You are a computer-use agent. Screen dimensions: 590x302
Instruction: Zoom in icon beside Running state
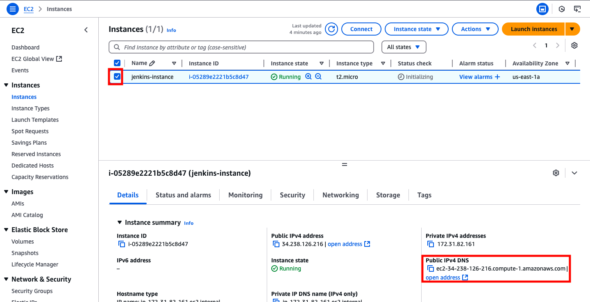(309, 76)
